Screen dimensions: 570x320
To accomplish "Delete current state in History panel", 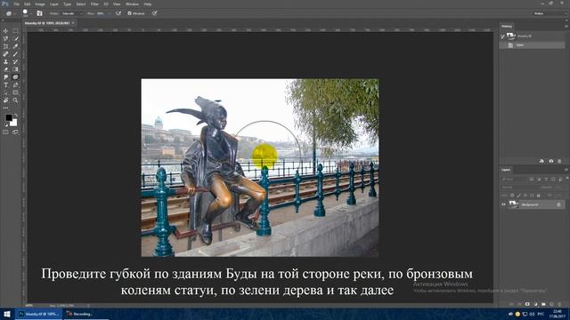I will pos(559,161).
